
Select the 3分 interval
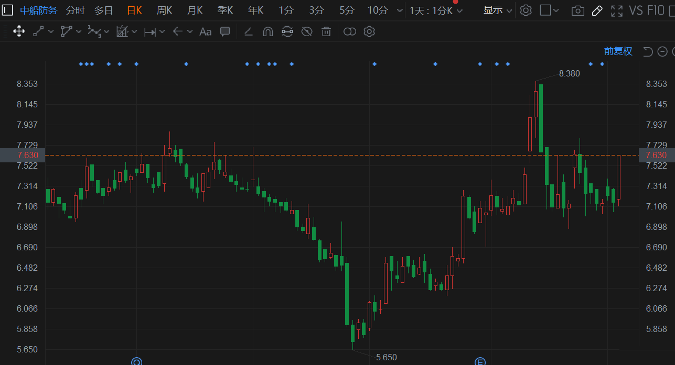tap(317, 10)
